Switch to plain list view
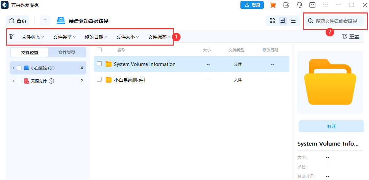The width and height of the screenshot is (369, 180). (x=293, y=21)
